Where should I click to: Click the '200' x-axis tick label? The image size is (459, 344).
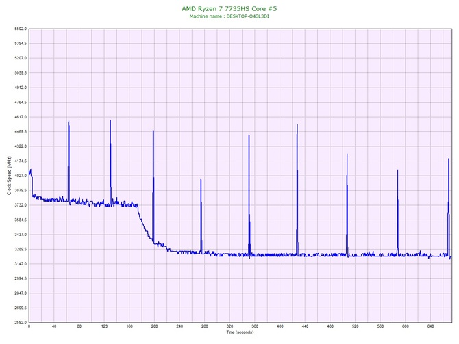[x=155, y=326]
